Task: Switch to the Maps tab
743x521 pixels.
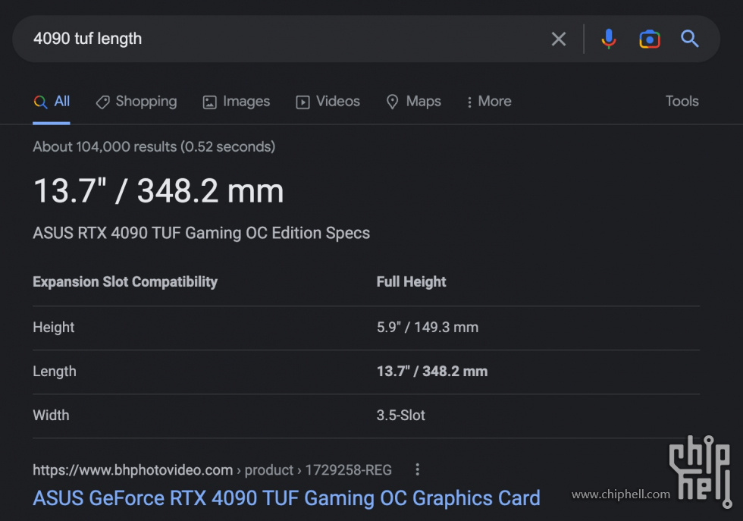Action: (x=414, y=102)
